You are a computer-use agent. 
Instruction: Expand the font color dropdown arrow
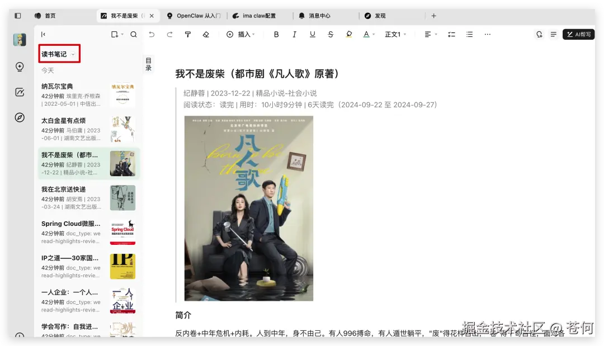(374, 35)
